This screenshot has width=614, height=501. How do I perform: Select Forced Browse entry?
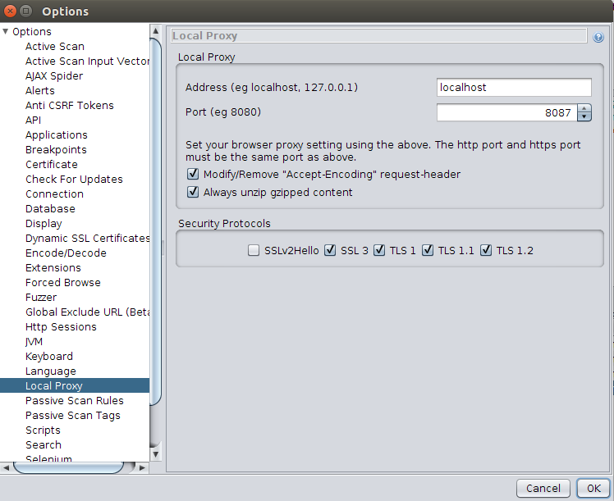(x=63, y=282)
